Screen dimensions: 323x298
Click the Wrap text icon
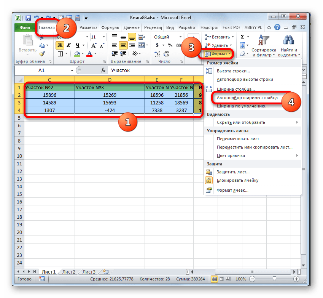141,37
